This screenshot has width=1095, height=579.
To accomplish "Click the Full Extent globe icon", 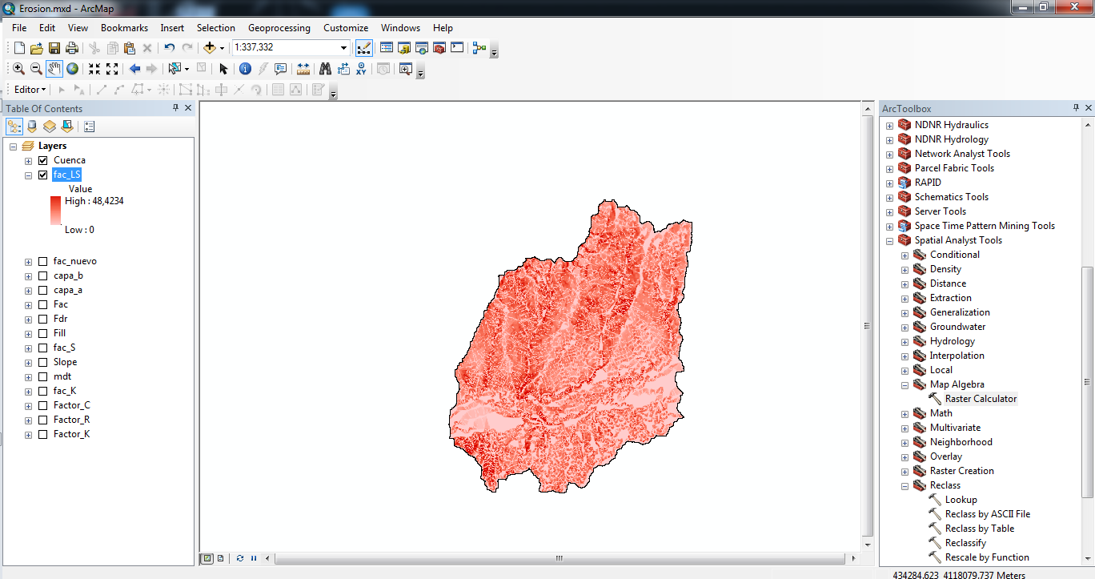I will click(x=72, y=69).
